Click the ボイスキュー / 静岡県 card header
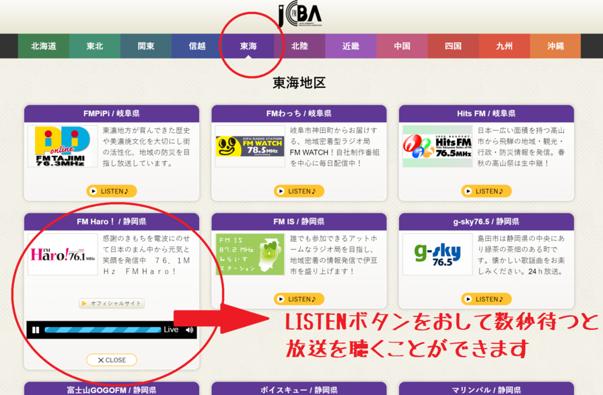The width and height of the screenshot is (603, 395). 299,389
